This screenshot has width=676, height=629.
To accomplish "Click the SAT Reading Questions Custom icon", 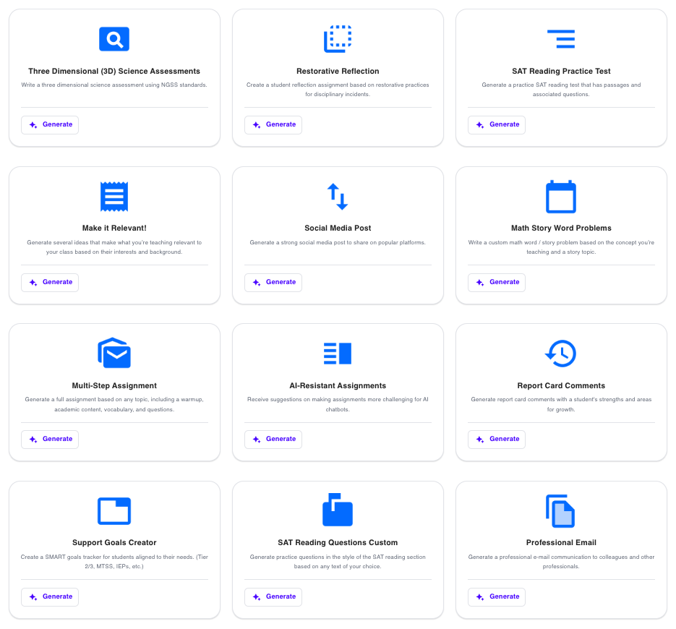I will 338,510.
